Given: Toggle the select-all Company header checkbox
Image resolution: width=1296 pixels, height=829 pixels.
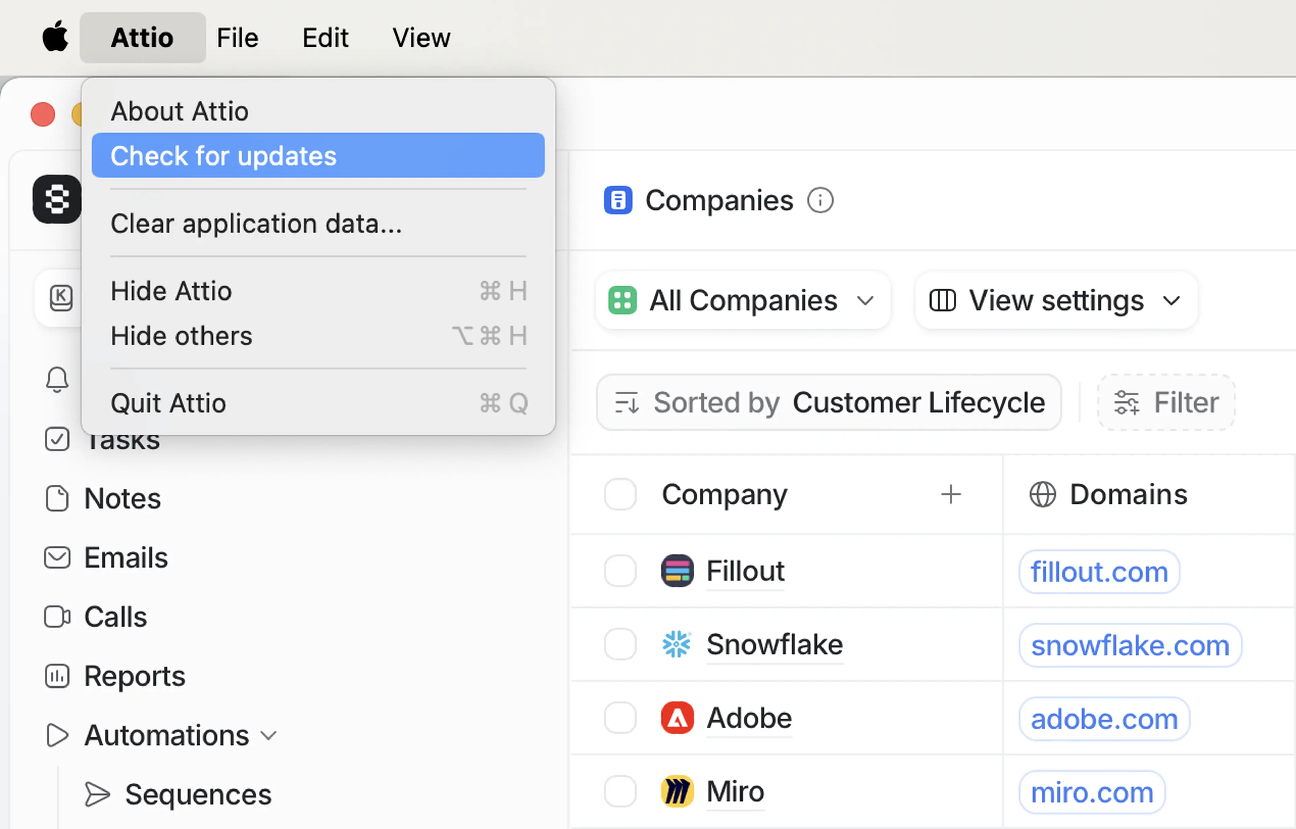Looking at the screenshot, I should click(x=620, y=494).
